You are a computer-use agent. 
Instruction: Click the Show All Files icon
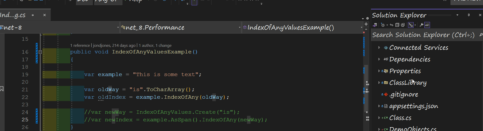(x=403, y=25)
